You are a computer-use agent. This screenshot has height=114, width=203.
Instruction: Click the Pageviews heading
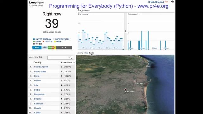tap(84, 10)
